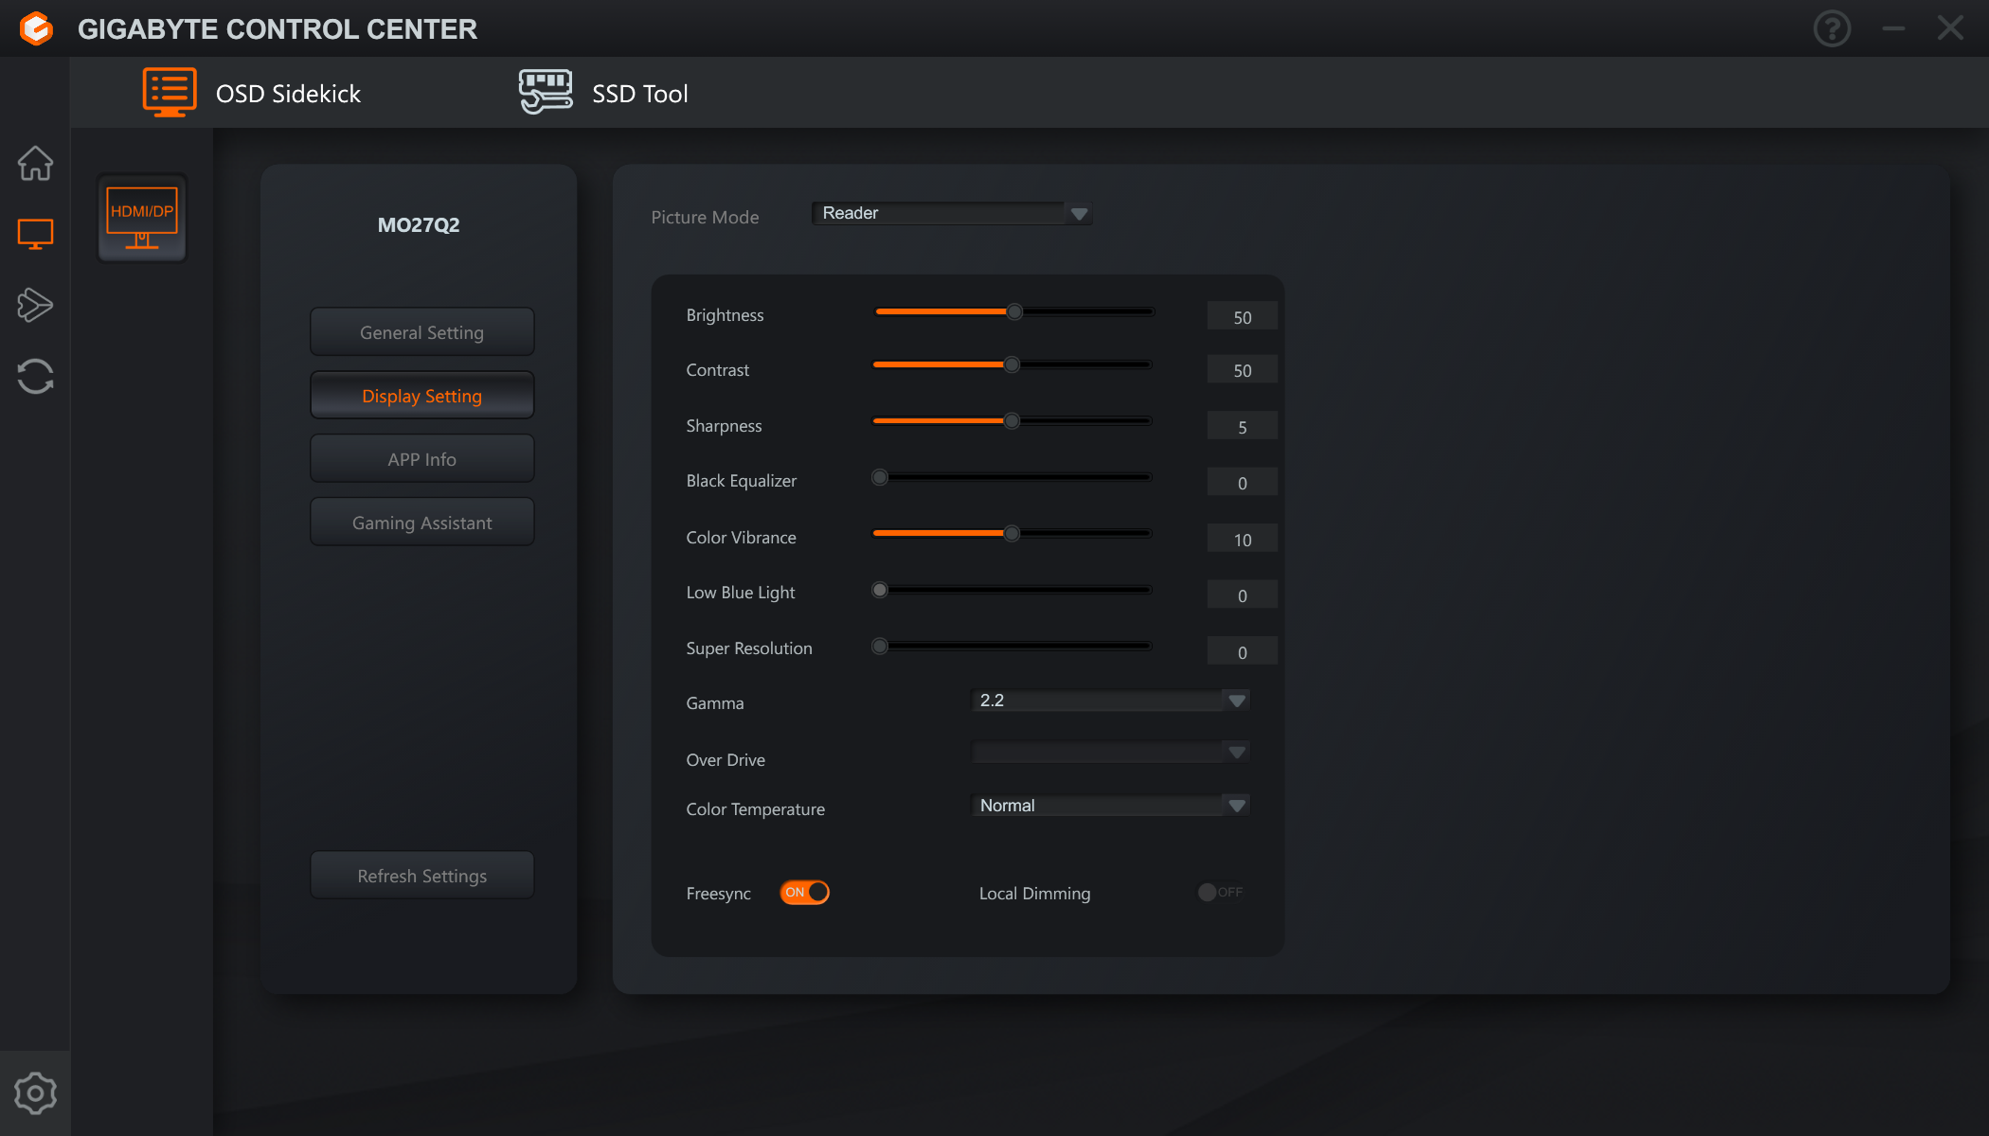The height and width of the screenshot is (1136, 1989).
Task: Open the Color Temperature dropdown
Action: click(x=1110, y=806)
